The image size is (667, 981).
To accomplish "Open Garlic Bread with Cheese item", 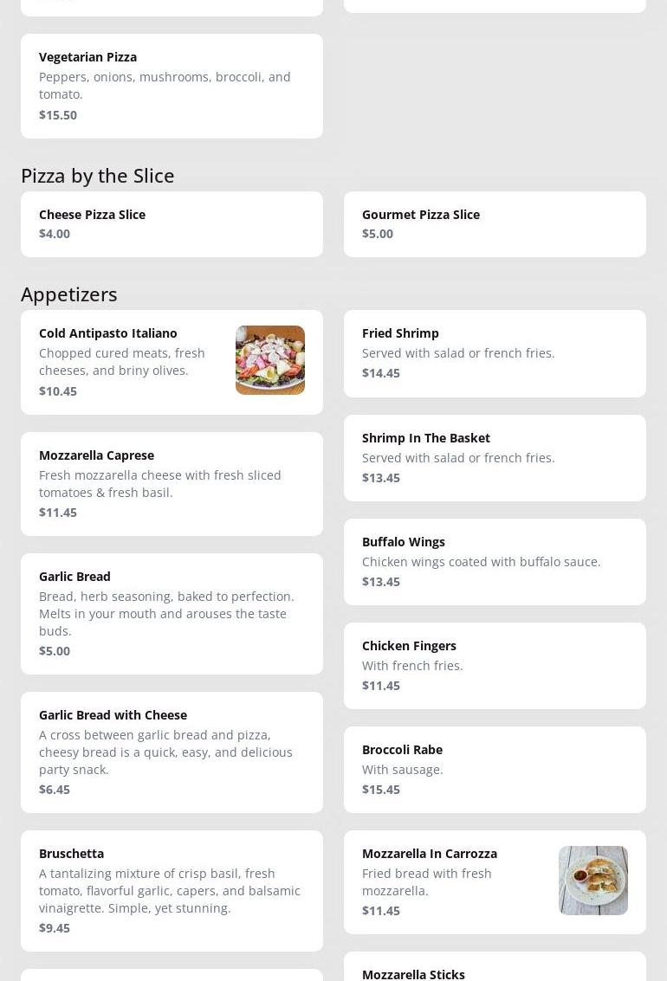I will (x=172, y=752).
